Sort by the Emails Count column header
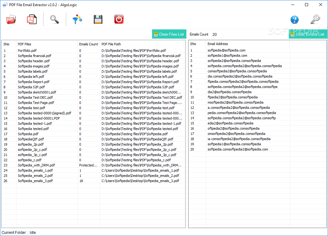 click(x=89, y=44)
